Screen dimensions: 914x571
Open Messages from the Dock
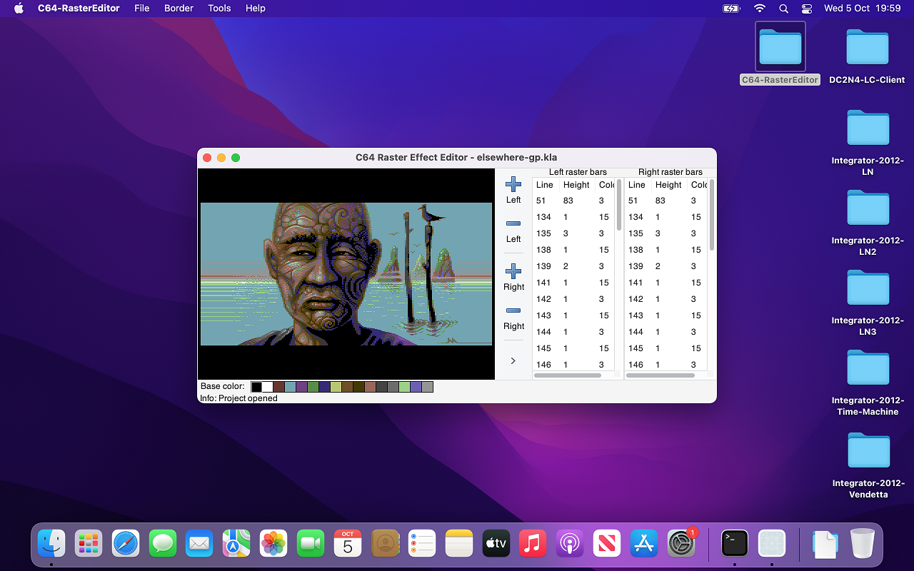coord(163,544)
